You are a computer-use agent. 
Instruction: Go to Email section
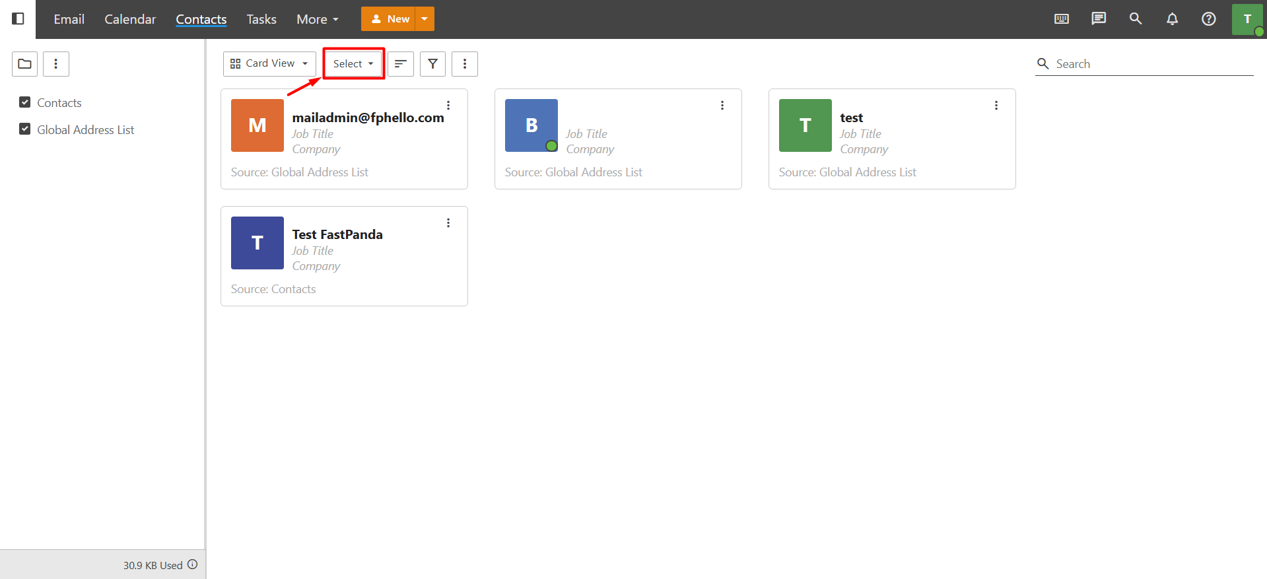pos(69,19)
